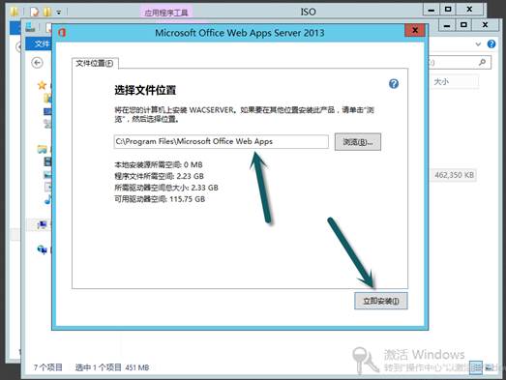Switch to details view in status bar
This screenshot has width=506, height=380.
475,367
